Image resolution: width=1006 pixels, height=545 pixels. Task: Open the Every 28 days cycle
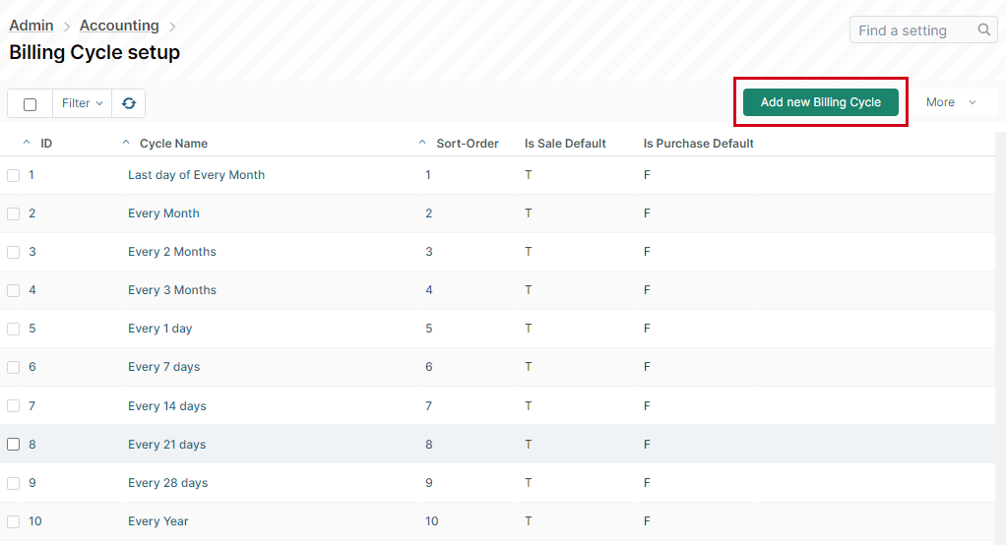(167, 483)
